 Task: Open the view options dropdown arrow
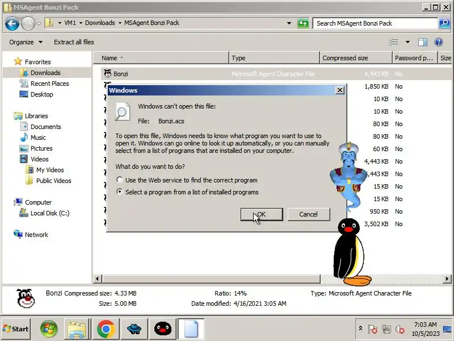pos(407,42)
